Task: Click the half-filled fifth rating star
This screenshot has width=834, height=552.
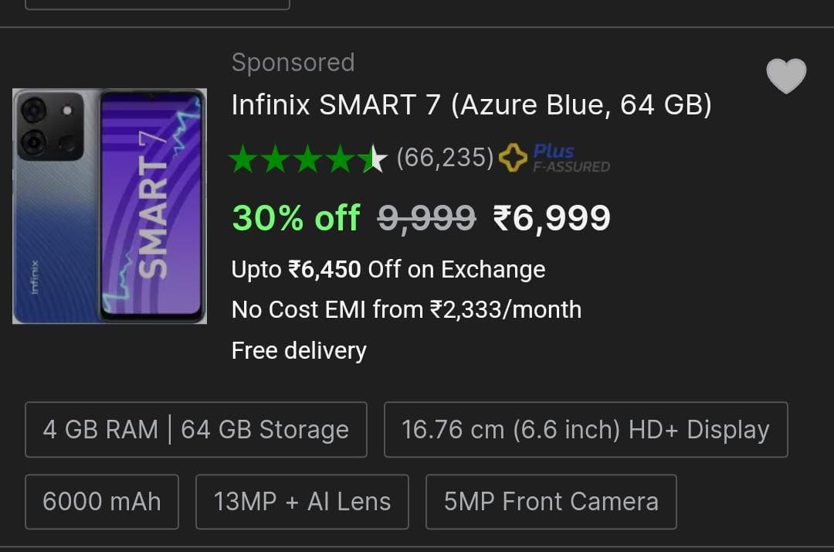Action: [372, 158]
